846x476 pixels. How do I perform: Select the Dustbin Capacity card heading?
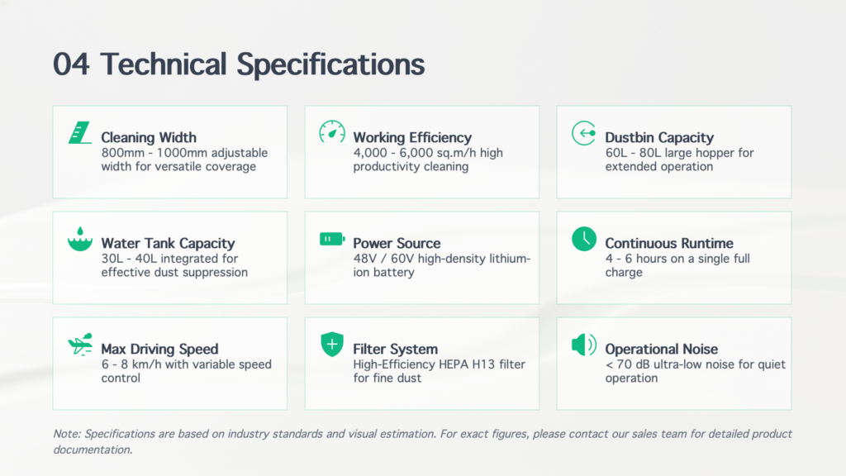(658, 137)
